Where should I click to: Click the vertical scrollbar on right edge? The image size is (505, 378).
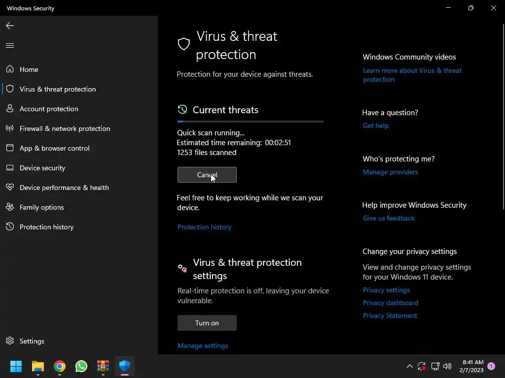[503, 116]
